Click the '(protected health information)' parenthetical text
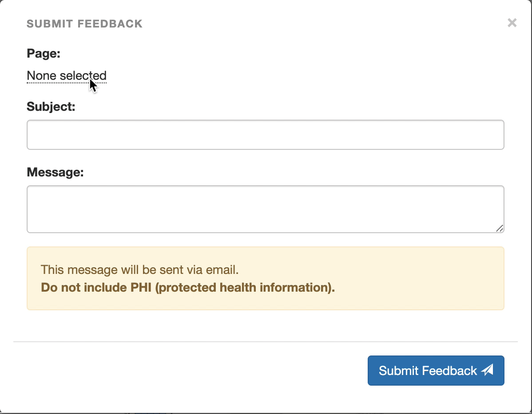The image size is (532, 414). click(x=245, y=288)
